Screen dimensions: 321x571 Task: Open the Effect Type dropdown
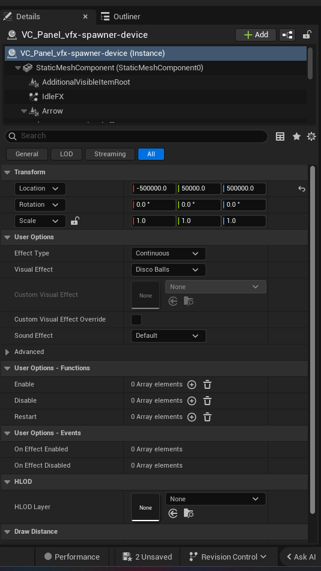(x=168, y=254)
